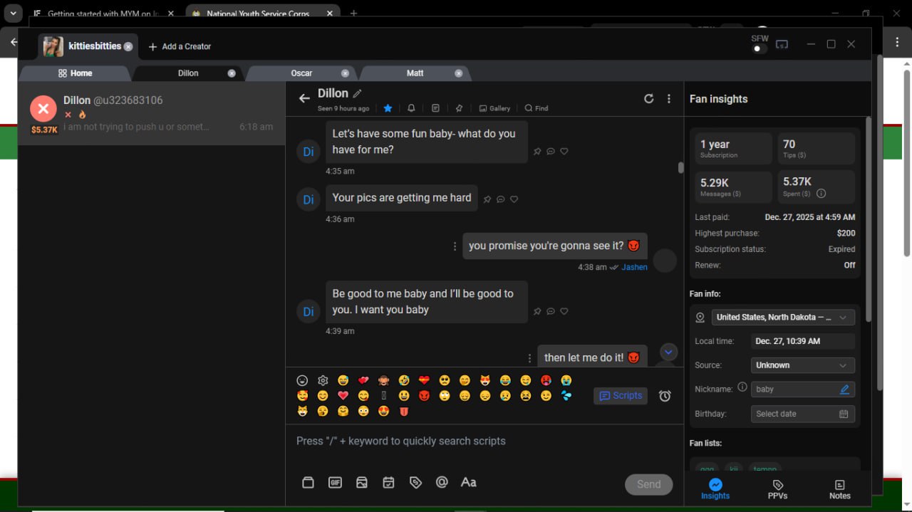Close the Oscar tab
The image size is (912, 512).
[x=345, y=73]
